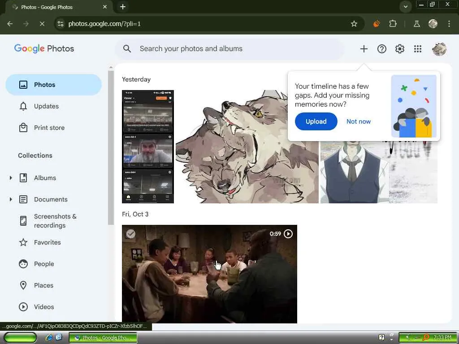The width and height of the screenshot is (459, 344).
Task: Click the taskbar clock 7:33 PM
Action: click(x=442, y=338)
